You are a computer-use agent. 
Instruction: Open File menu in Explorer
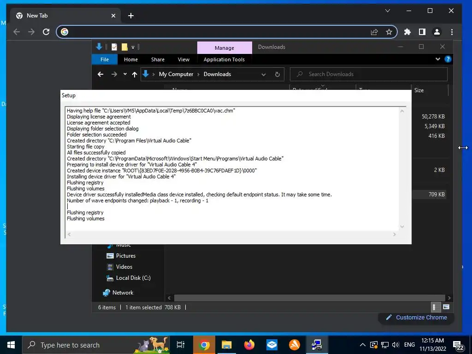(105, 59)
